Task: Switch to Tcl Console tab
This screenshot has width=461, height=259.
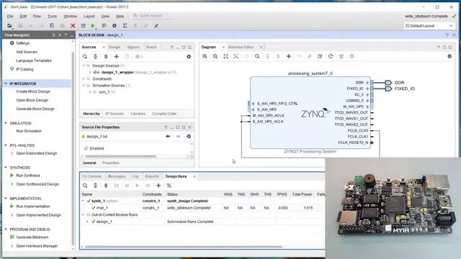Action: pyautogui.click(x=91, y=176)
